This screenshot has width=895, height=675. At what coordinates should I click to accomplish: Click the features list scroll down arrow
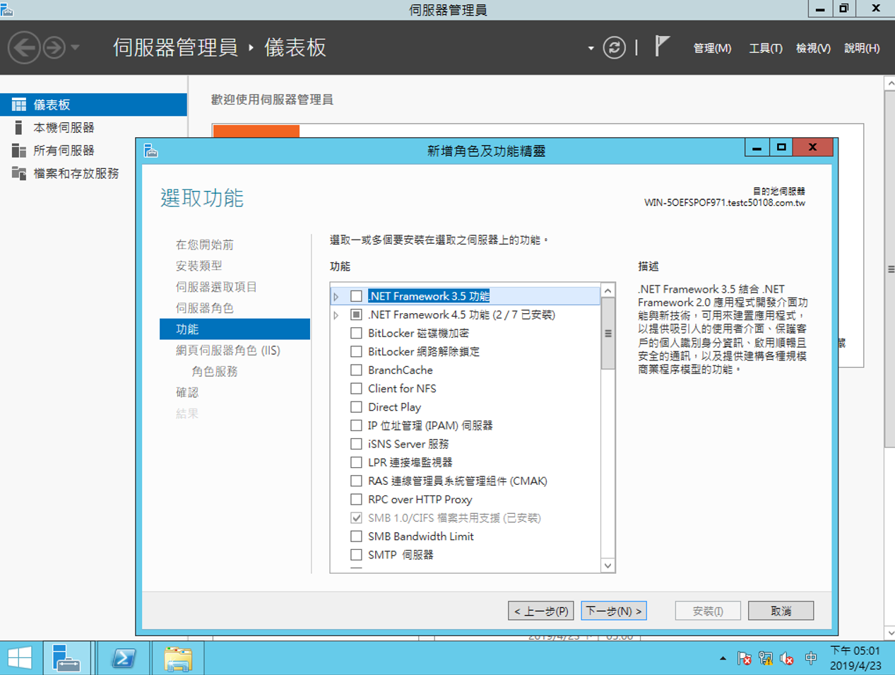coord(607,565)
